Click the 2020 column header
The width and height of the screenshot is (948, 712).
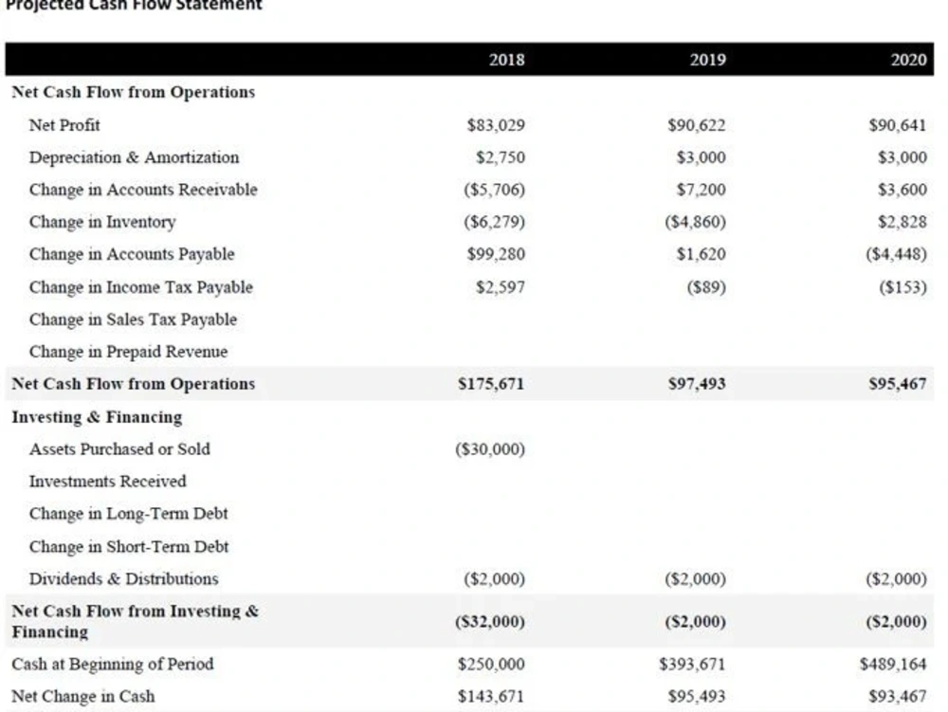pyautogui.click(x=908, y=59)
